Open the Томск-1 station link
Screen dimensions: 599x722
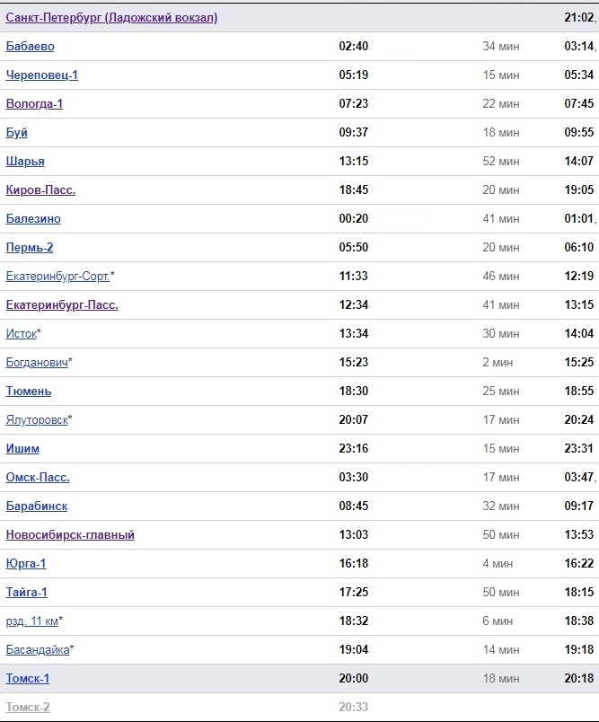coord(28,679)
